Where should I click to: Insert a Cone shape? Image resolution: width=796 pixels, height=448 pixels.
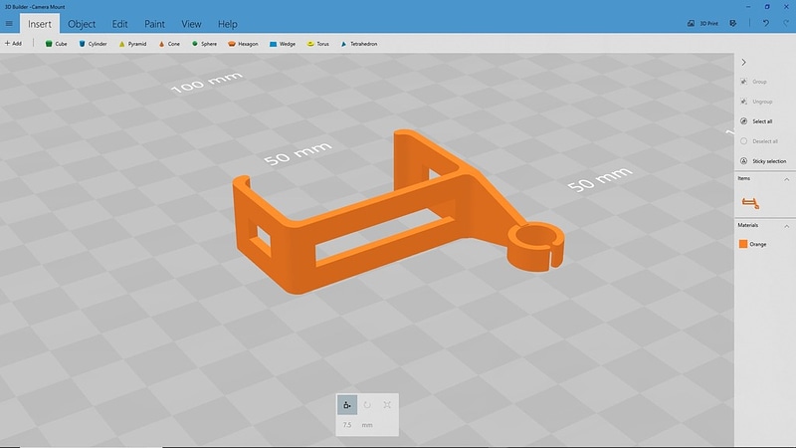(169, 44)
